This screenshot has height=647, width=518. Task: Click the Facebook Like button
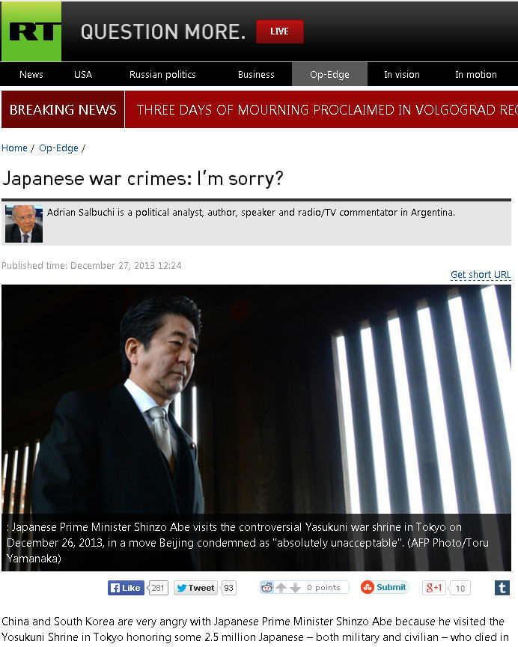tap(127, 588)
